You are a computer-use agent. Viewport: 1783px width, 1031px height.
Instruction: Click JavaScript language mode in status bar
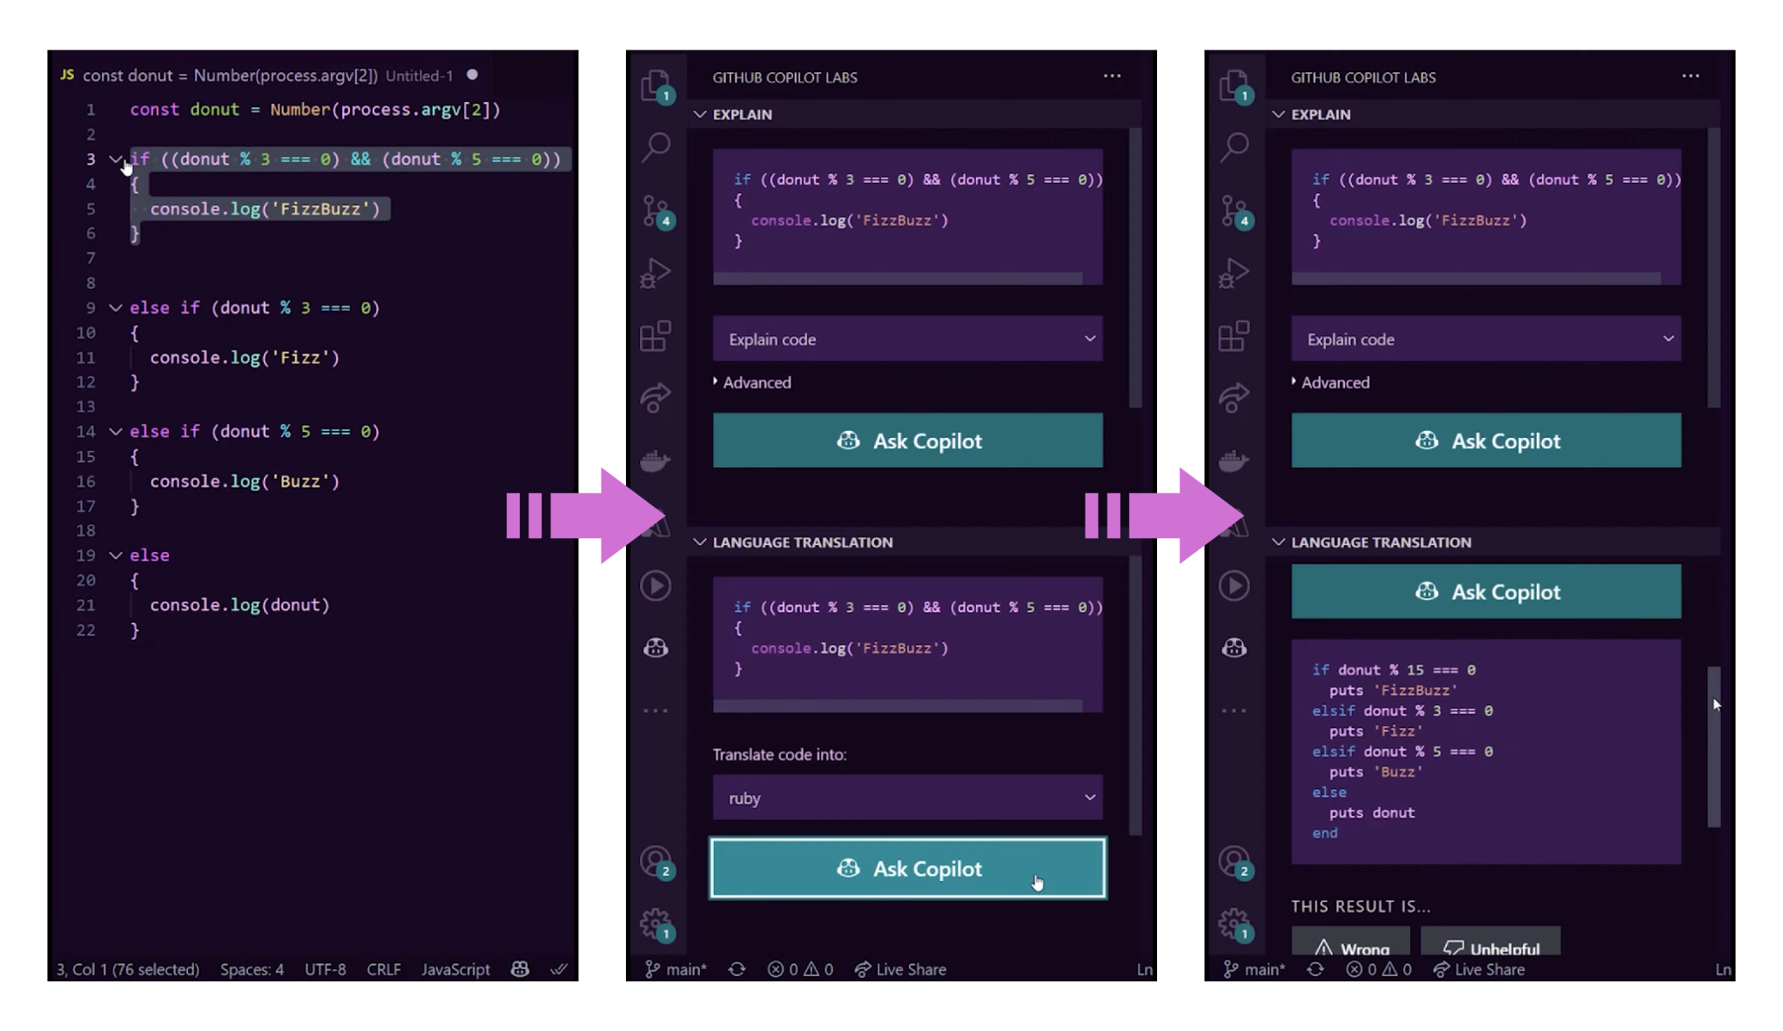coord(455,969)
